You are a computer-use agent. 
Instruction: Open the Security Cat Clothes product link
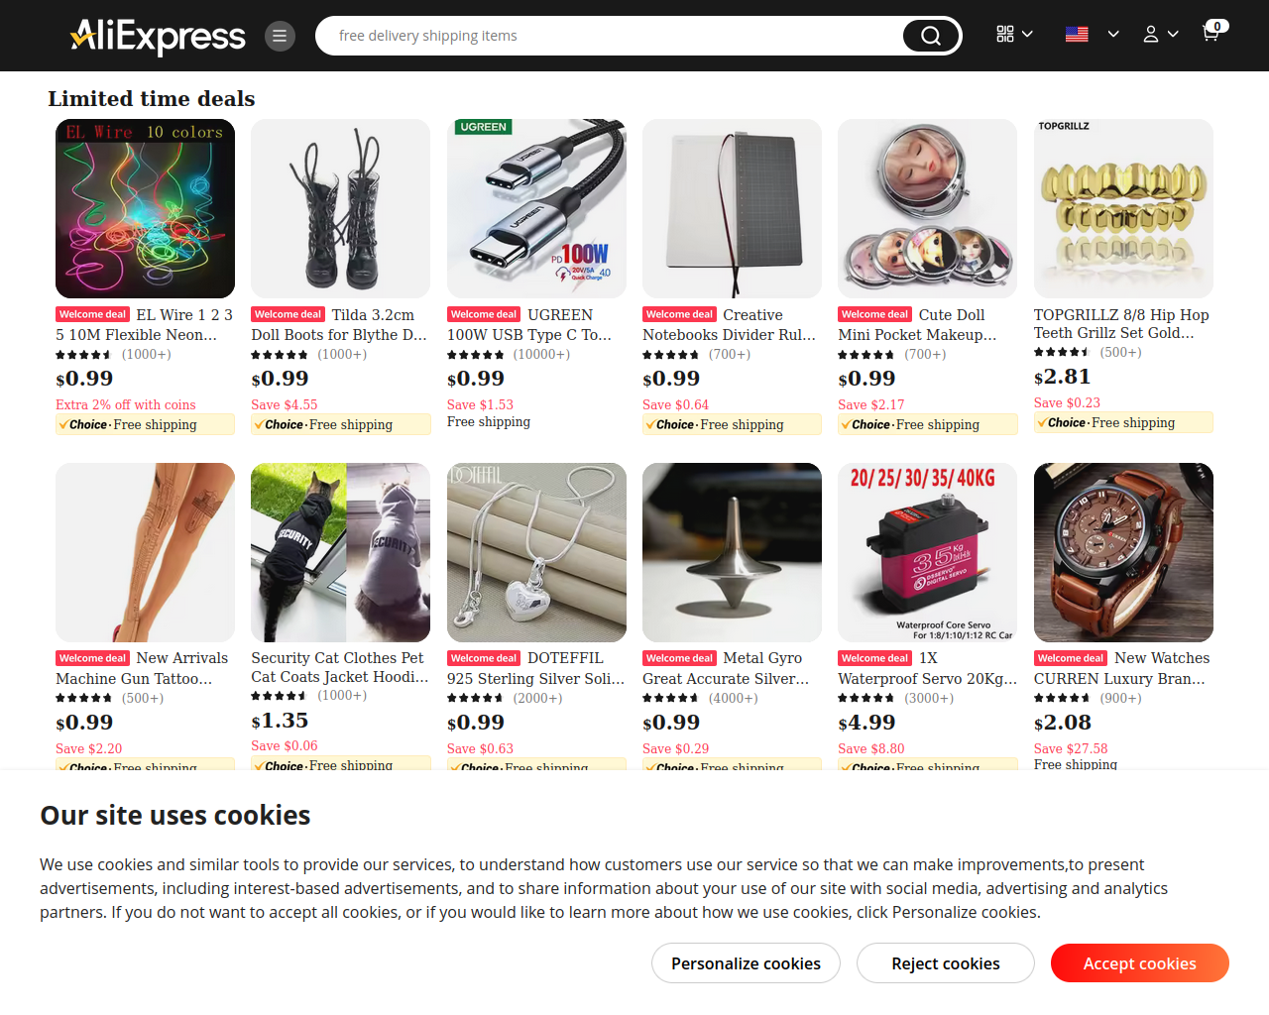(340, 667)
